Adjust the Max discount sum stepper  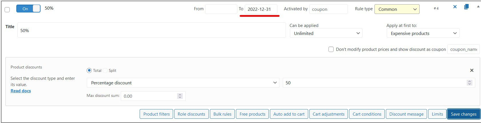click(180, 96)
